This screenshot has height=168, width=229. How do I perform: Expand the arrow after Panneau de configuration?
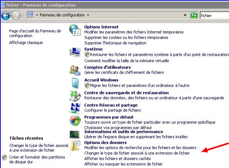(88, 15)
